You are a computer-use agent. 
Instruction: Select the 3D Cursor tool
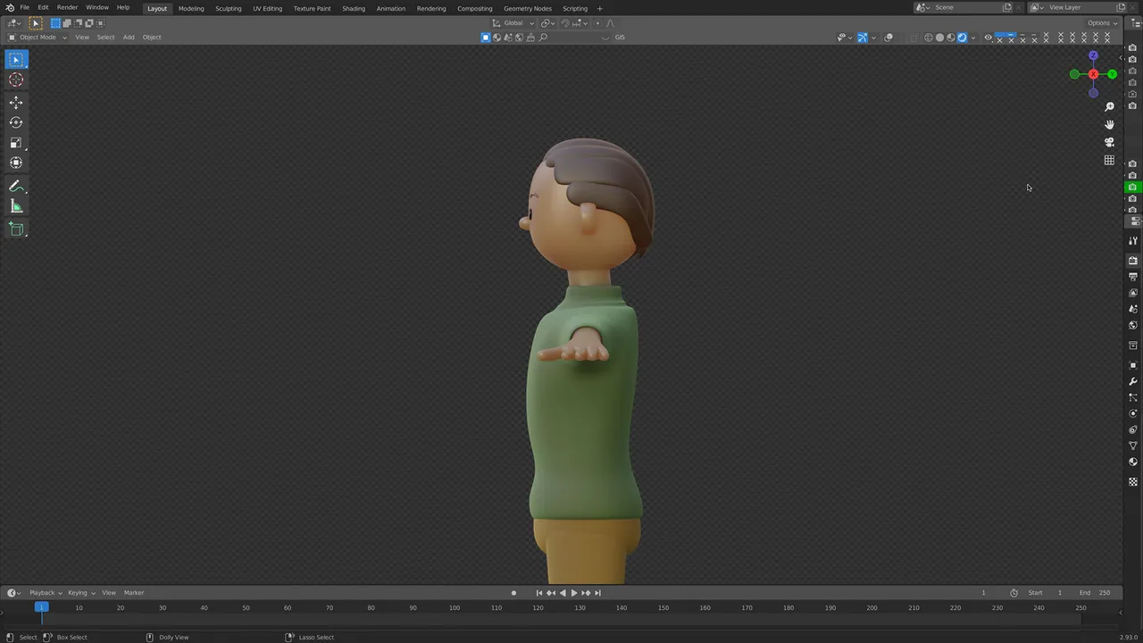tap(16, 79)
